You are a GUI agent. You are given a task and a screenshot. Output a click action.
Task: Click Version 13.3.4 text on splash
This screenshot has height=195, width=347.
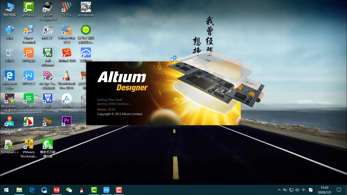click(106, 109)
